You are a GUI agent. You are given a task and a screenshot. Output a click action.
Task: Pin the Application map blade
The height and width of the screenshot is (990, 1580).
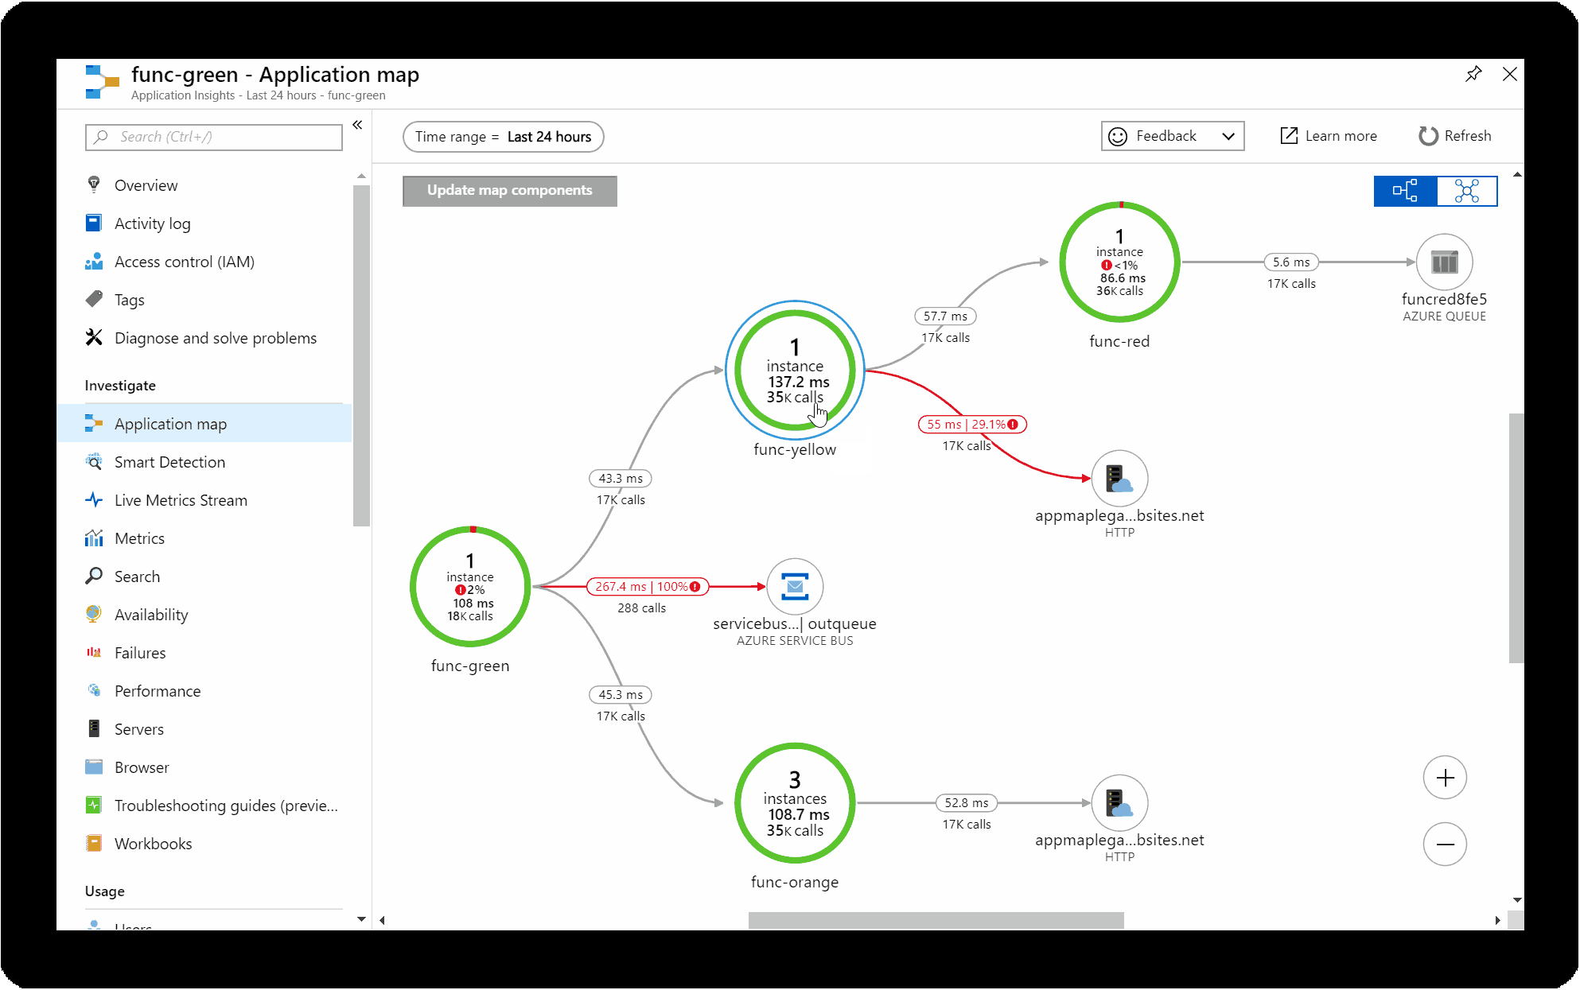1473,74
